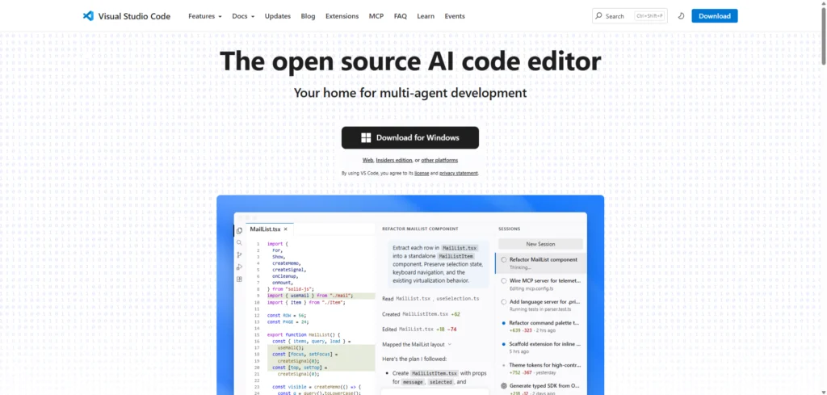
Task: Click the "Here's the plan I followed:" text
Action: tap(414, 359)
